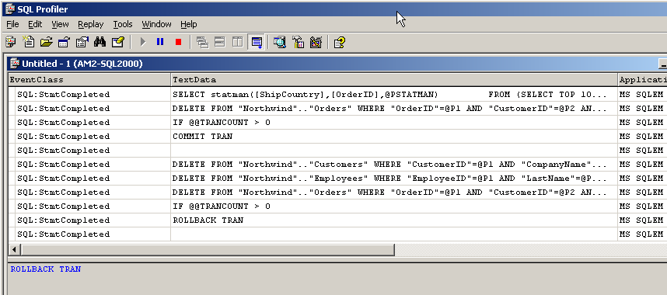Select the SELECT statman row
This screenshot has height=295, width=667.
[x=337, y=95]
